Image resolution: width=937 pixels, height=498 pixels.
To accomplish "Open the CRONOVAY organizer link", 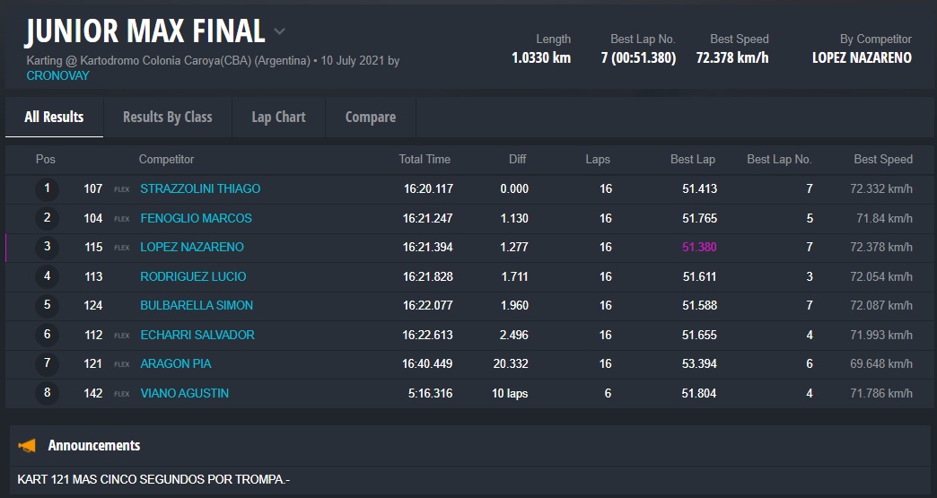I will [x=58, y=76].
